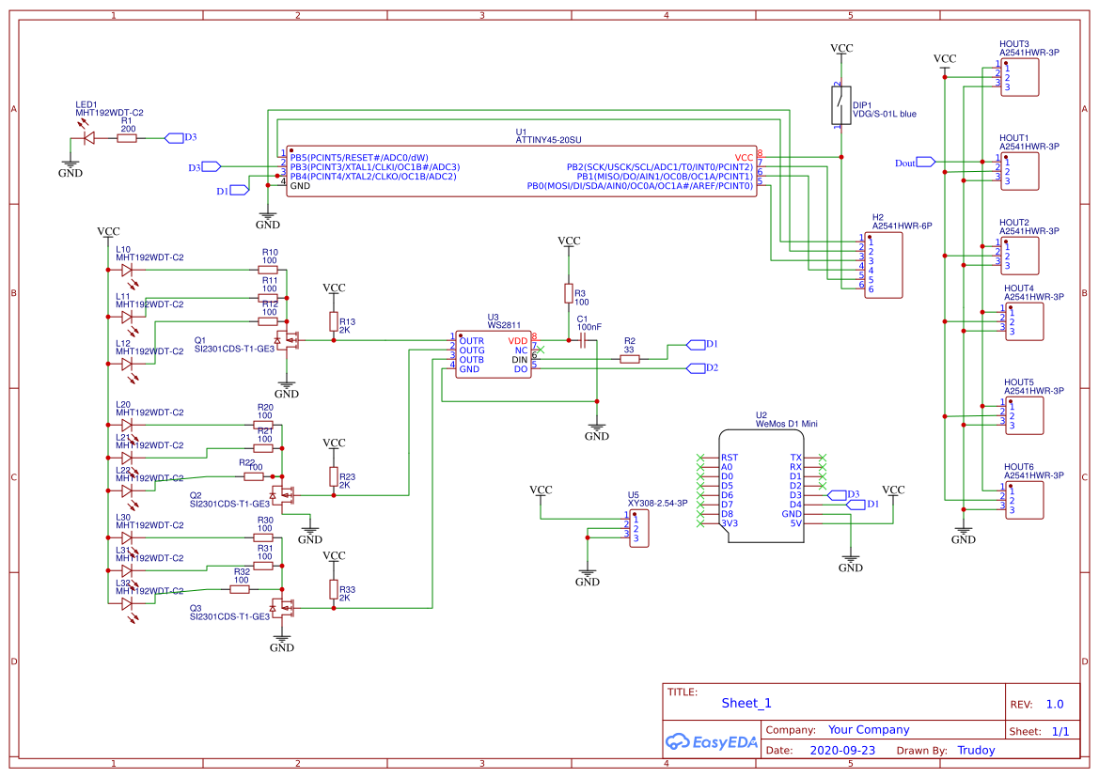Click the Trudoy drawn-by name
The width and height of the screenshot is (1099, 778).
(976, 750)
